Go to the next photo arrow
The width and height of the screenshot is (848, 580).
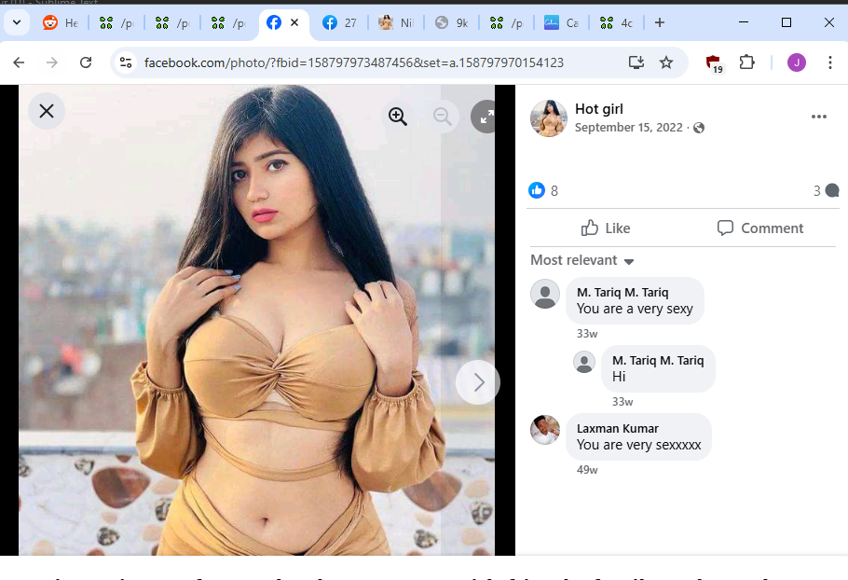(477, 382)
